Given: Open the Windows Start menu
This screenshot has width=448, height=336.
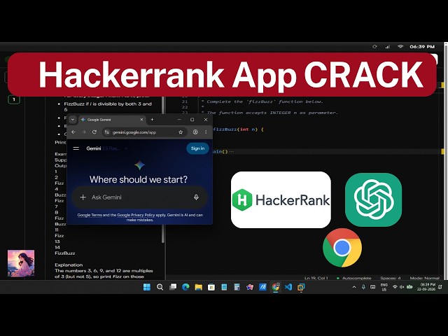Looking at the screenshot, I should coord(147,287).
